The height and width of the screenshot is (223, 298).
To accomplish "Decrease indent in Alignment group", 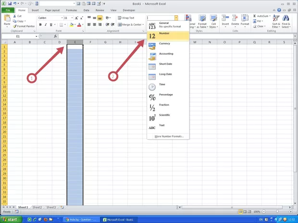I will (107, 24).
